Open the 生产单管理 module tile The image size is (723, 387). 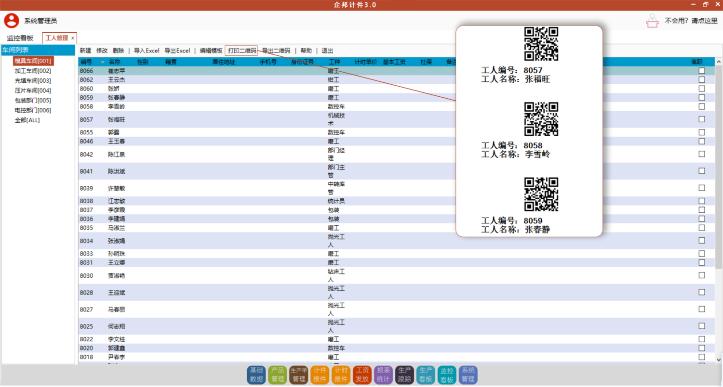point(298,374)
